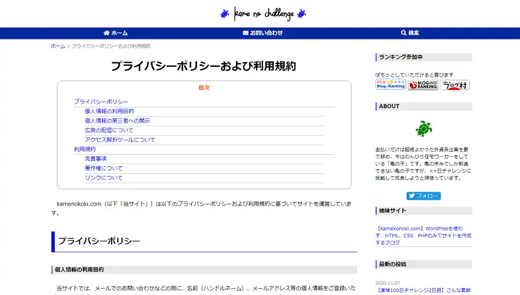Jump to アクセス解析ツールについて in contents
520x295 pixels.
(120, 140)
